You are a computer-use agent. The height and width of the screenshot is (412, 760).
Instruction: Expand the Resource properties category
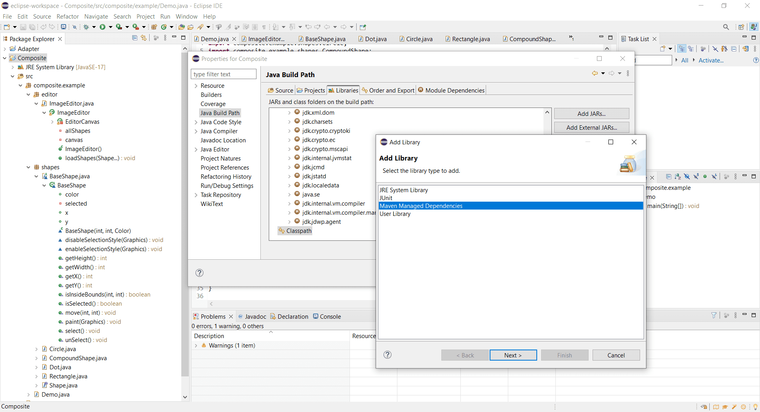[196, 86]
